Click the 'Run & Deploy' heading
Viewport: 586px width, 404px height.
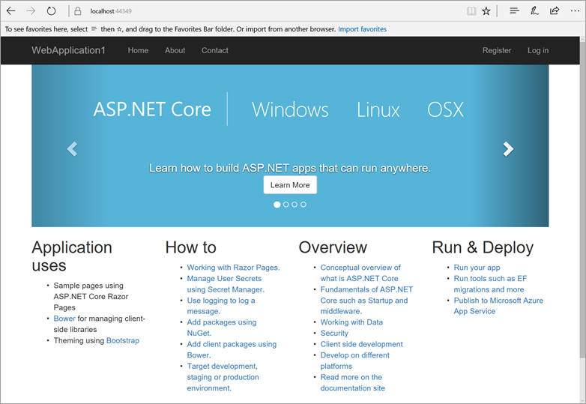[x=483, y=248]
